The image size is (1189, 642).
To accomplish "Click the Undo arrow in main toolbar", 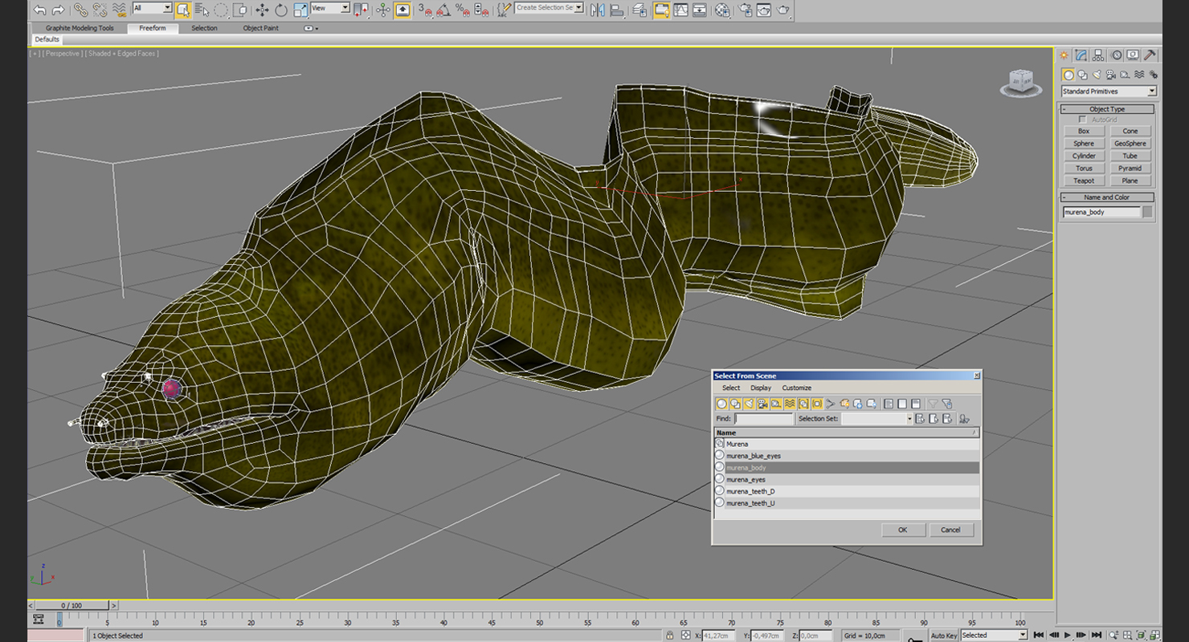I will point(39,10).
